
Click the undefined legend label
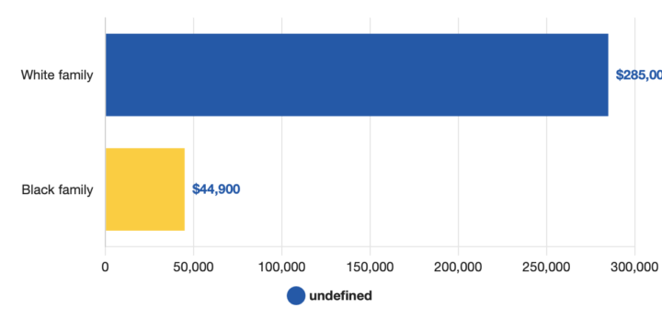tap(340, 296)
